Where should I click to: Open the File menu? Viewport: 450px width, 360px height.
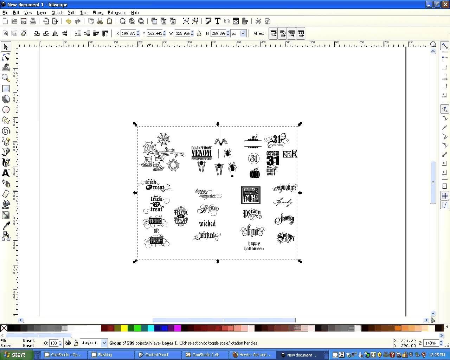click(x=5, y=13)
